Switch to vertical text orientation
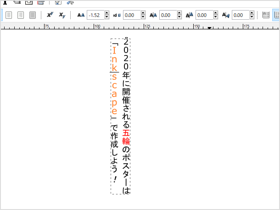Image resolution: width=280 pixels, height=210 pixels. point(276,15)
